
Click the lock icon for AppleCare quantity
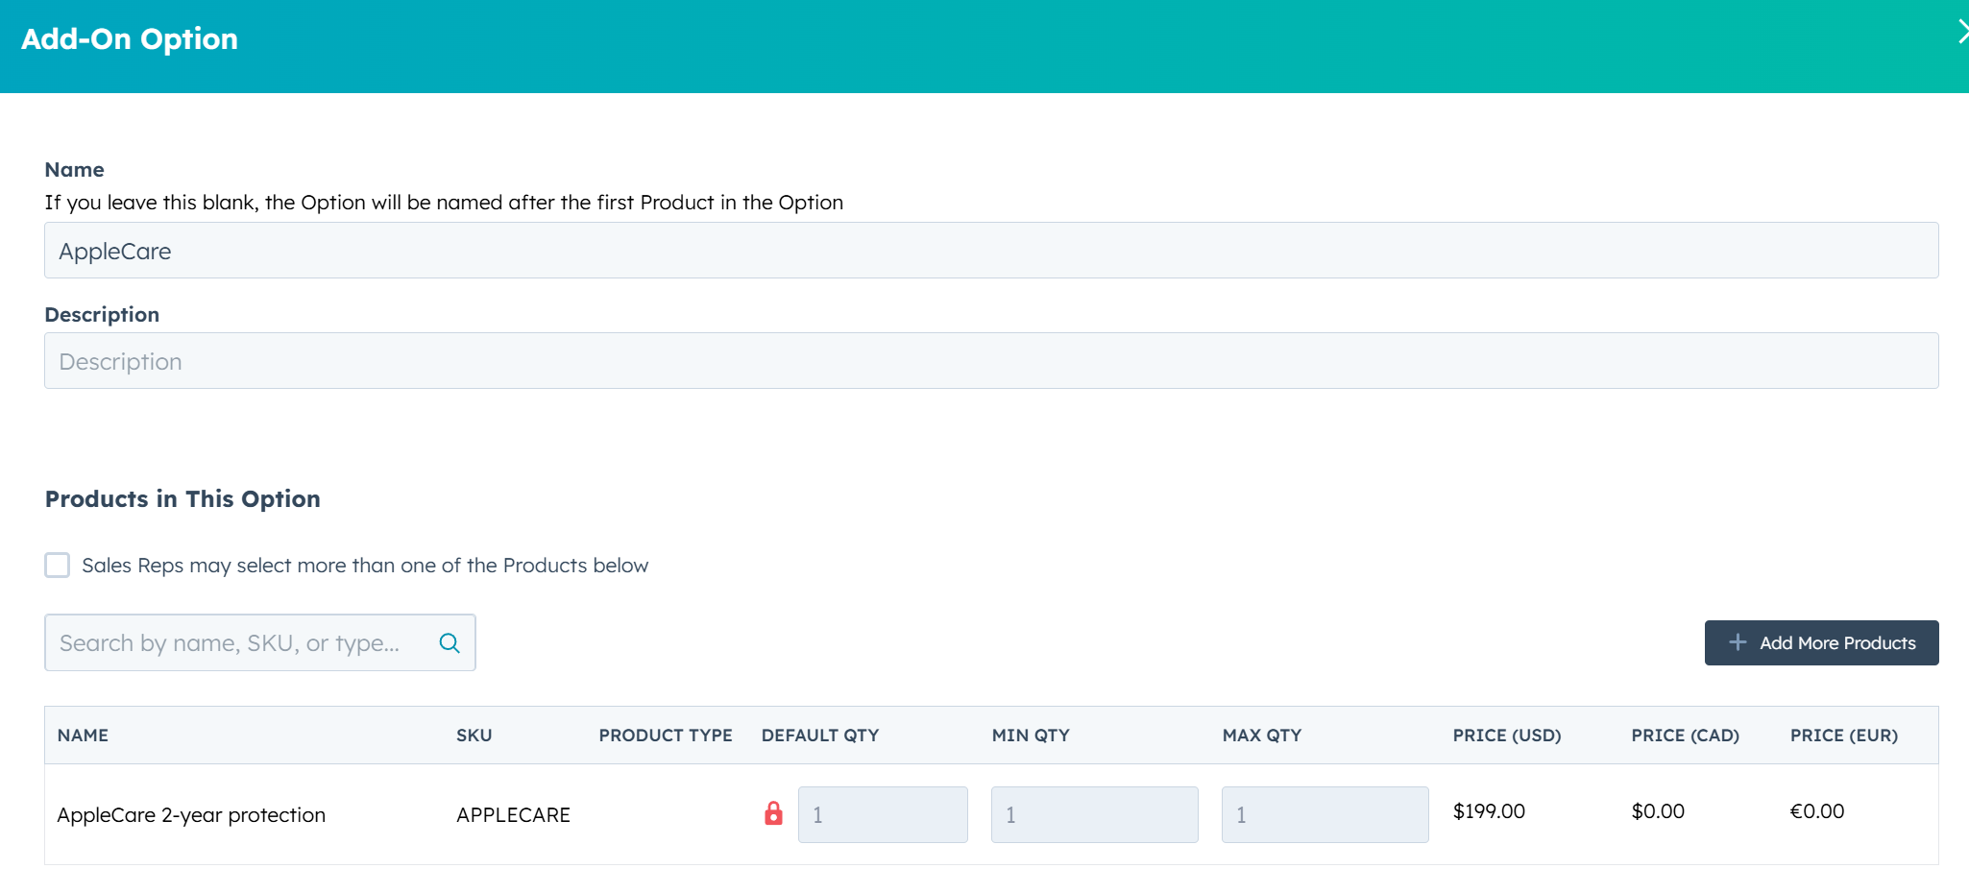(773, 813)
